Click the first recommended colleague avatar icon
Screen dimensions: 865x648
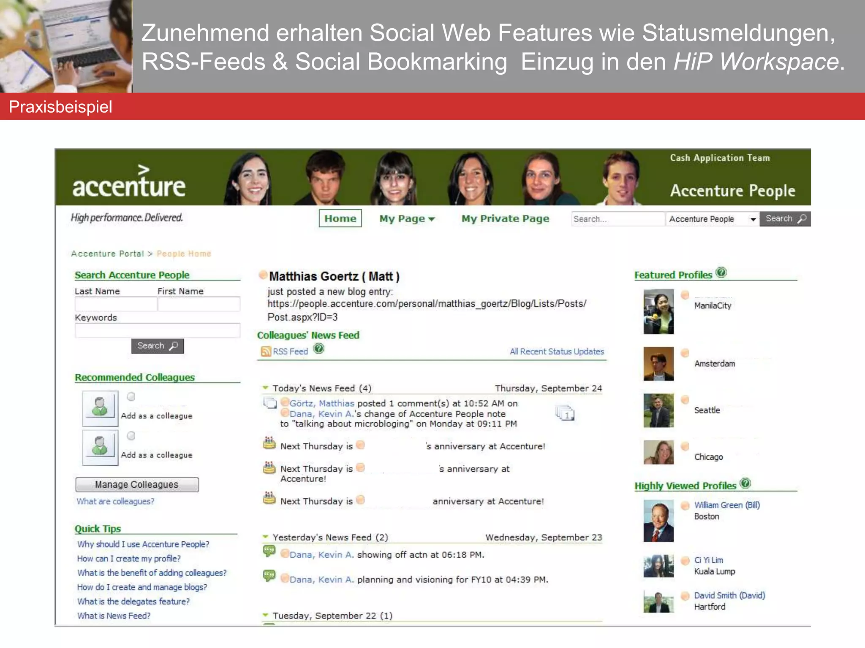[x=100, y=408]
